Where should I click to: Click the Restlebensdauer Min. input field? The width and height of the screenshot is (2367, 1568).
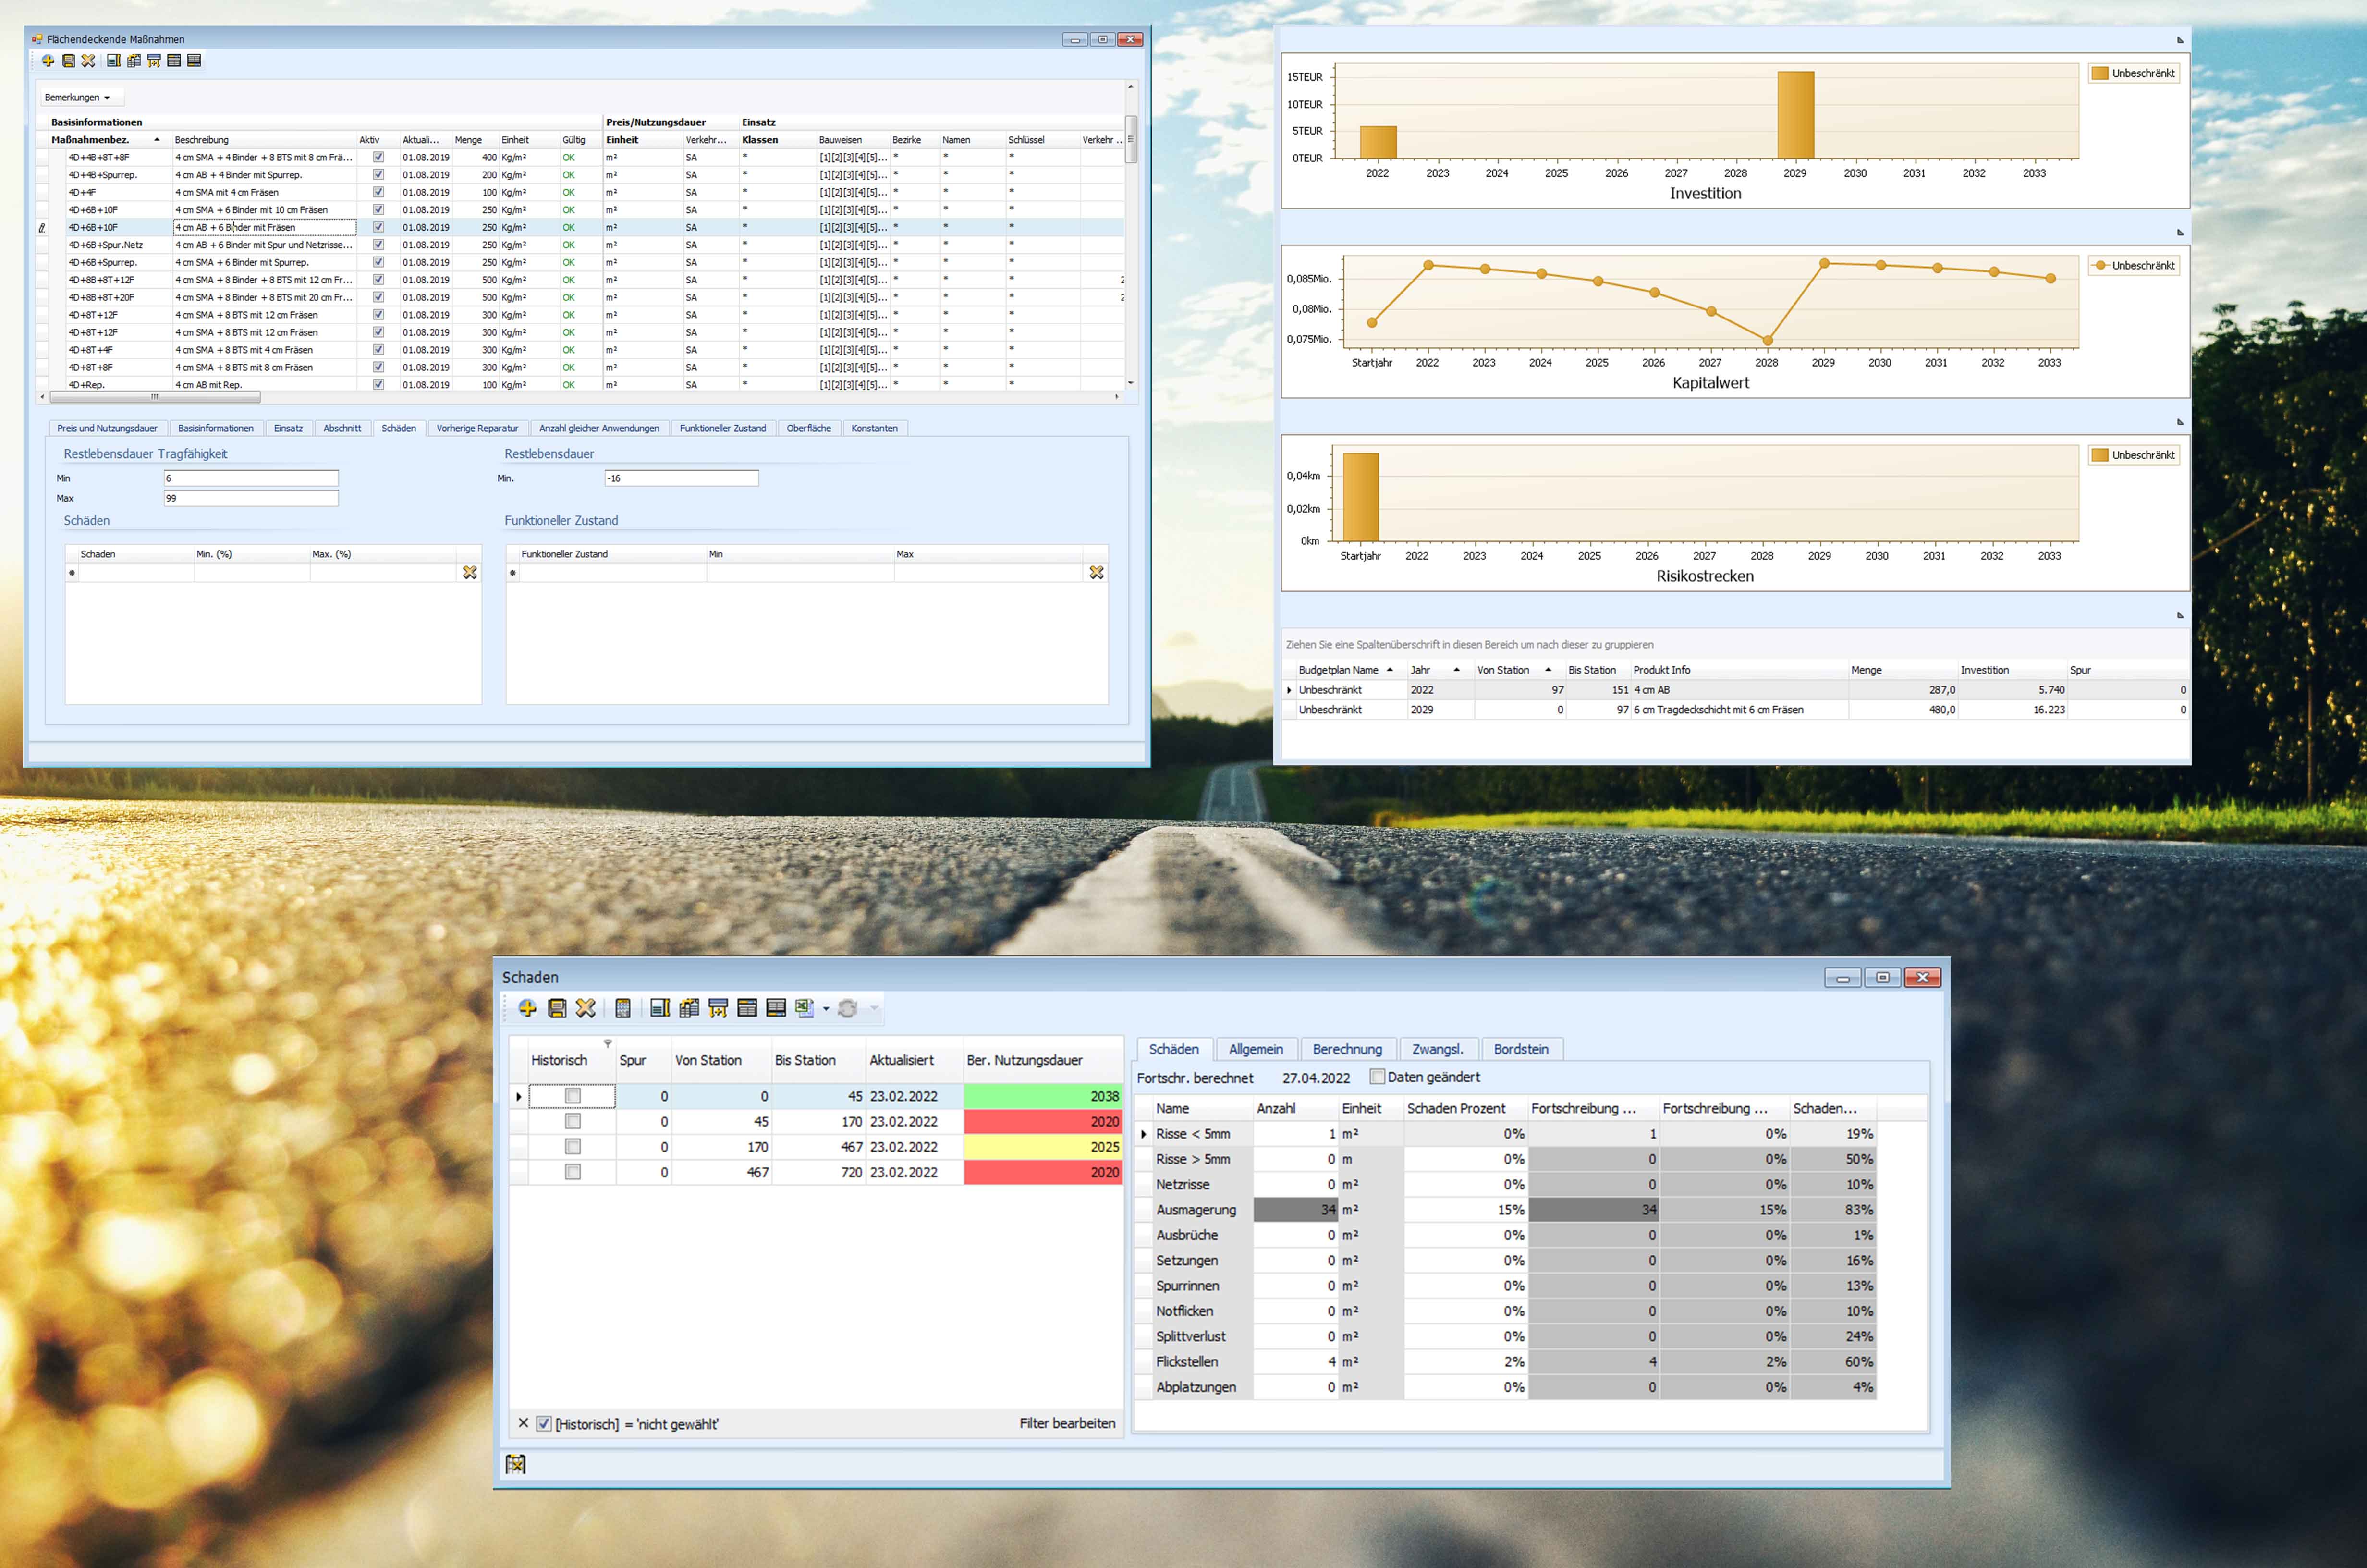pos(681,478)
